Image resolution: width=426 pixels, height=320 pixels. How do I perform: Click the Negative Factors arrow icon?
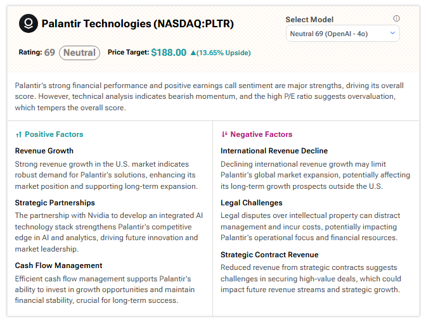[x=224, y=134]
